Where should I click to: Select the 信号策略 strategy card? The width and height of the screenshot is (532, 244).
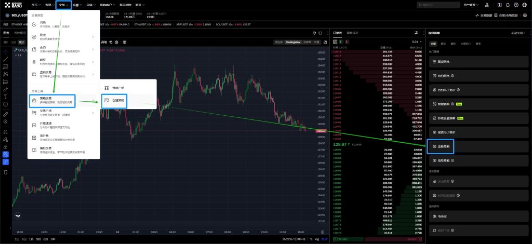pos(478,160)
